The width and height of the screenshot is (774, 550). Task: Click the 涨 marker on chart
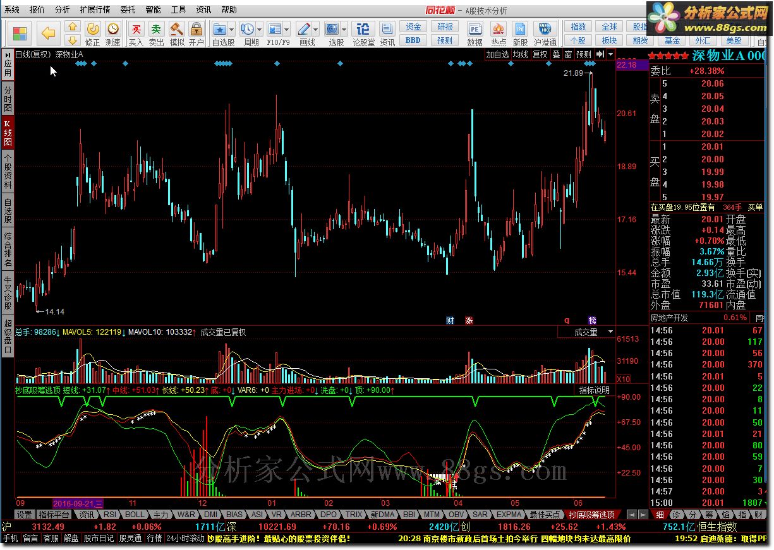[x=469, y=320]
